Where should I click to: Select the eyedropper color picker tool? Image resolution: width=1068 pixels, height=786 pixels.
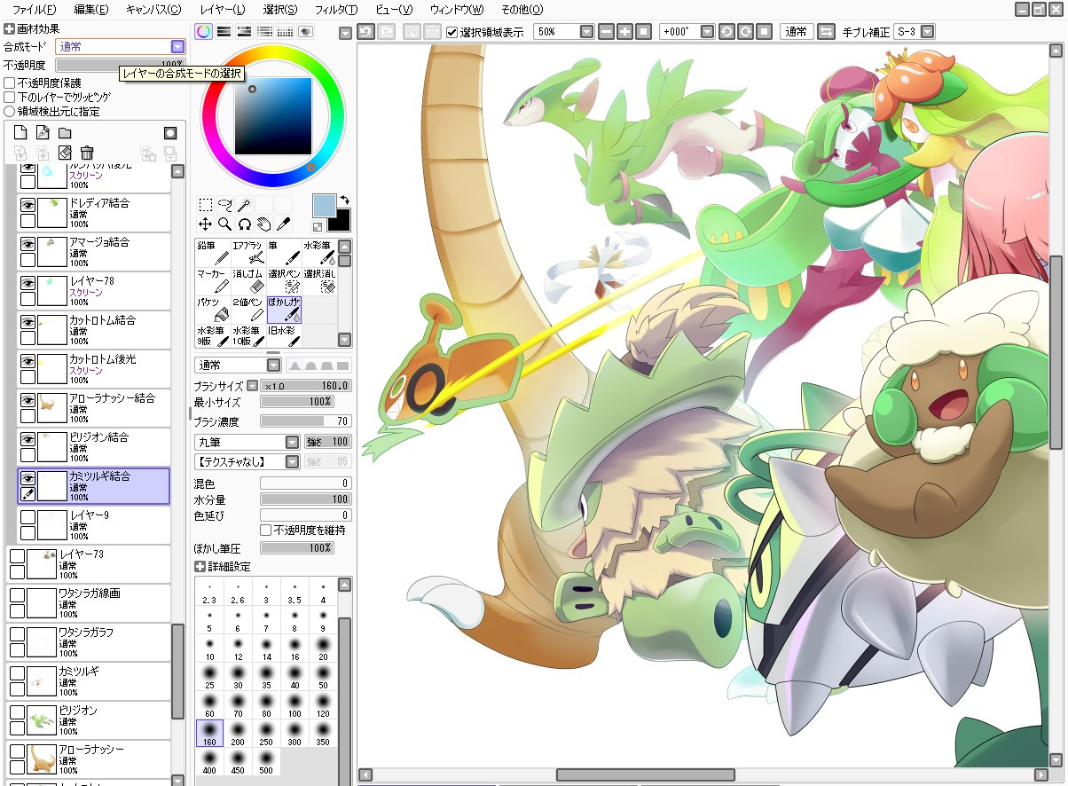click(284, 224)
